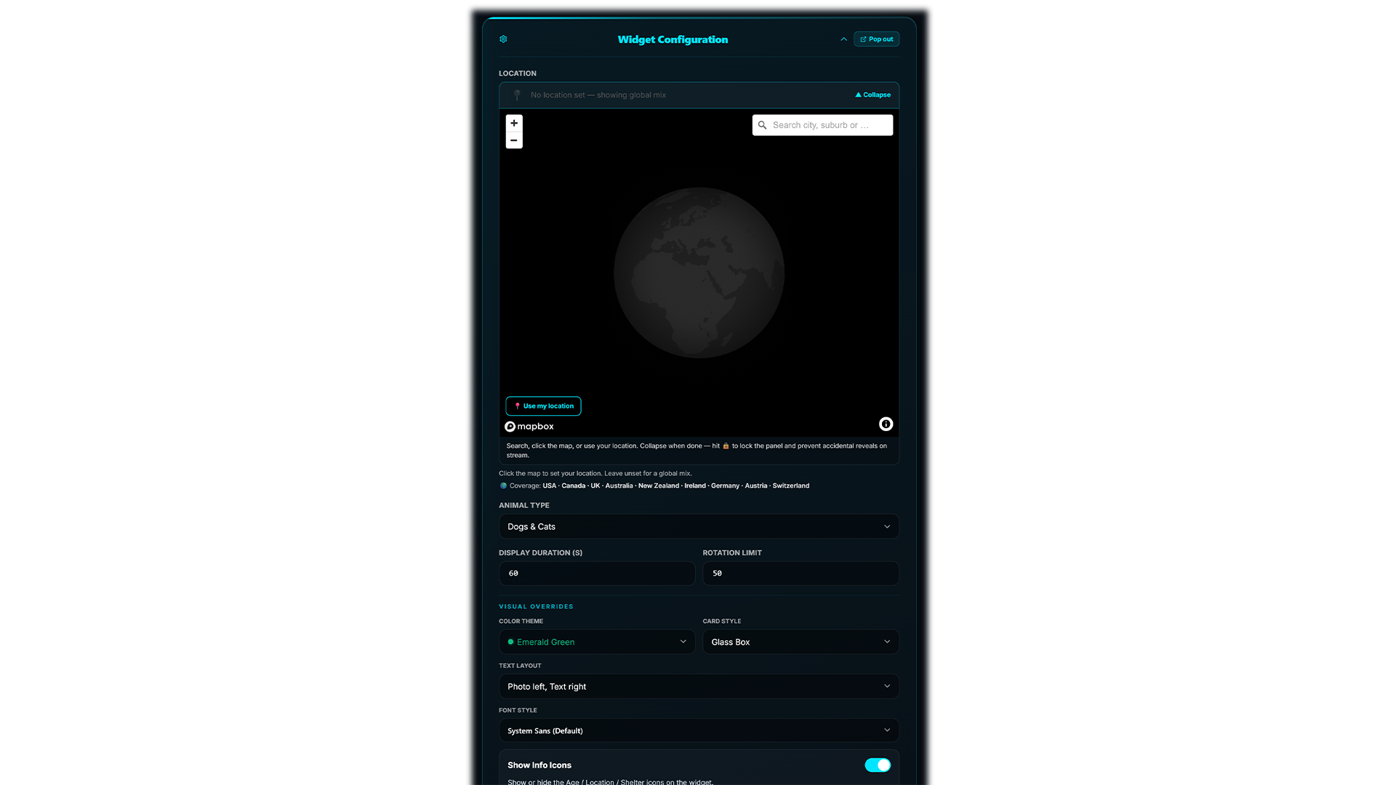This screenshot has width=1396, height=785.
Task: Open the Text Layout dropdown
Action: pos(699,686)
